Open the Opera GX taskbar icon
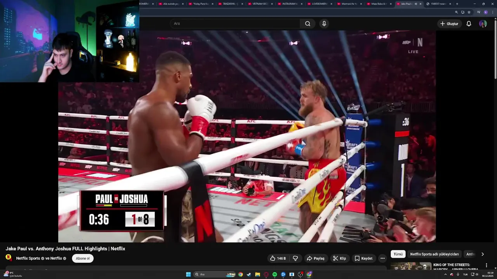 pyautogui.click(x=266, y=274)
